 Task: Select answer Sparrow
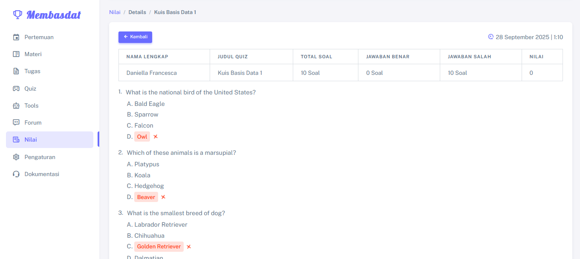coord(146,114)
